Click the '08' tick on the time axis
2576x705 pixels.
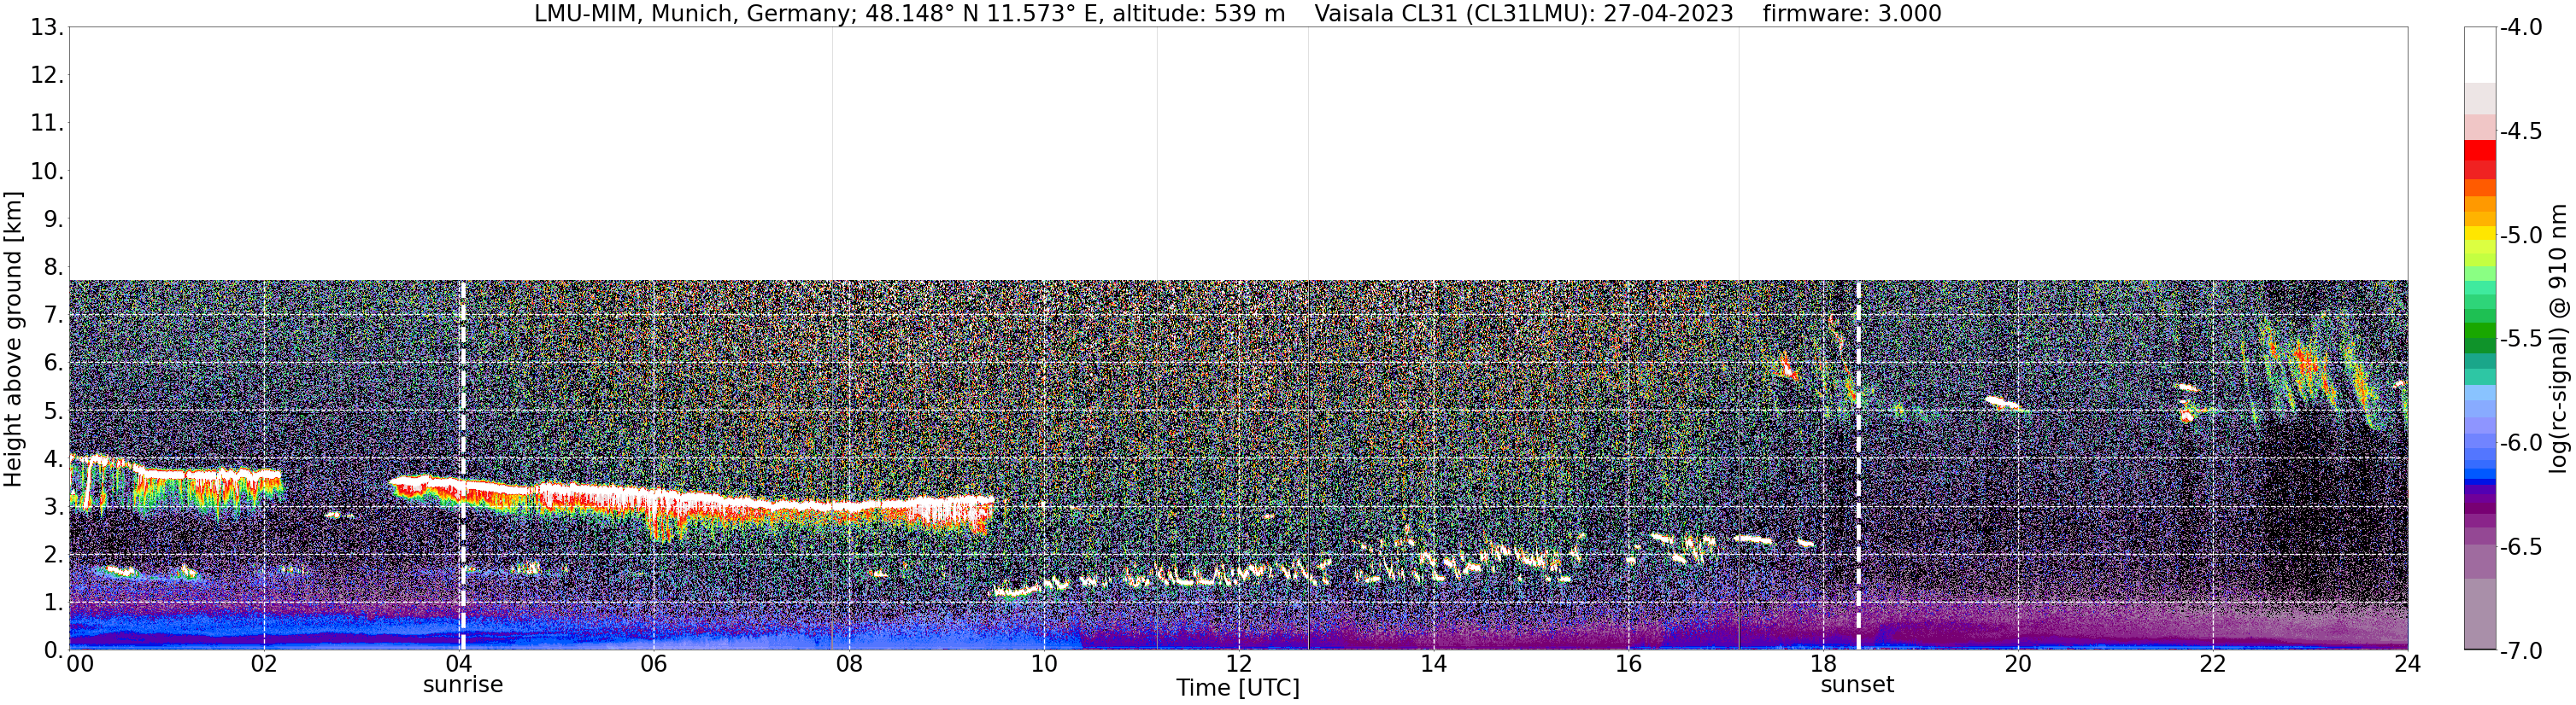849,663
